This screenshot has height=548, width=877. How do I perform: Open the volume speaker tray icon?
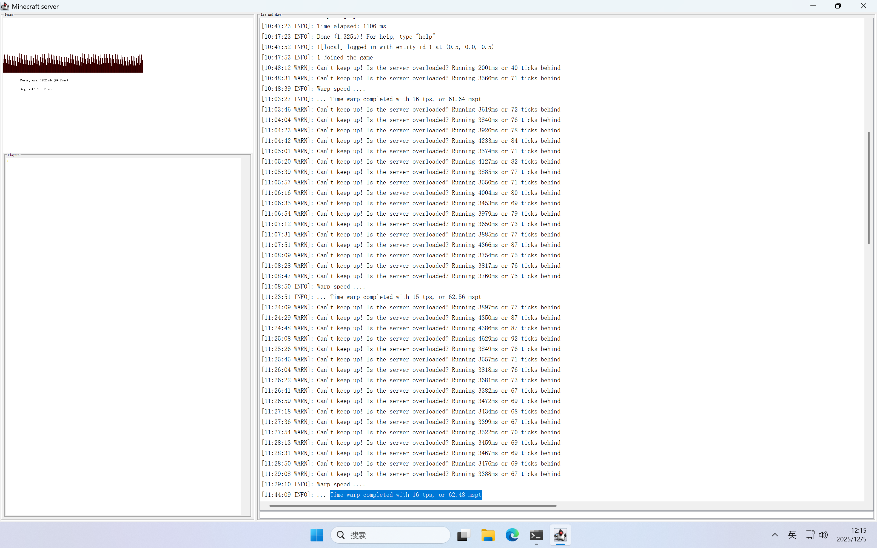[823, 535]
